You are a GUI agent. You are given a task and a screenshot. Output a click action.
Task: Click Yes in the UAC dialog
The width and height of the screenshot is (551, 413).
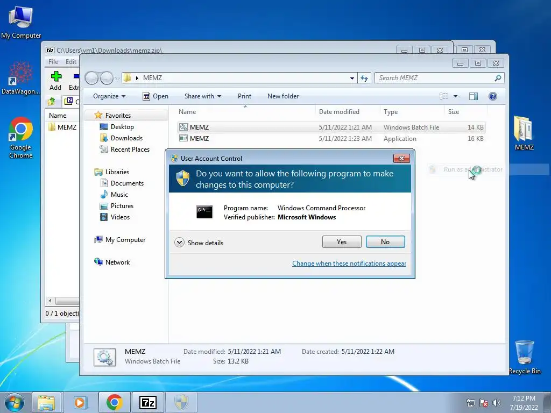point(342,241)
